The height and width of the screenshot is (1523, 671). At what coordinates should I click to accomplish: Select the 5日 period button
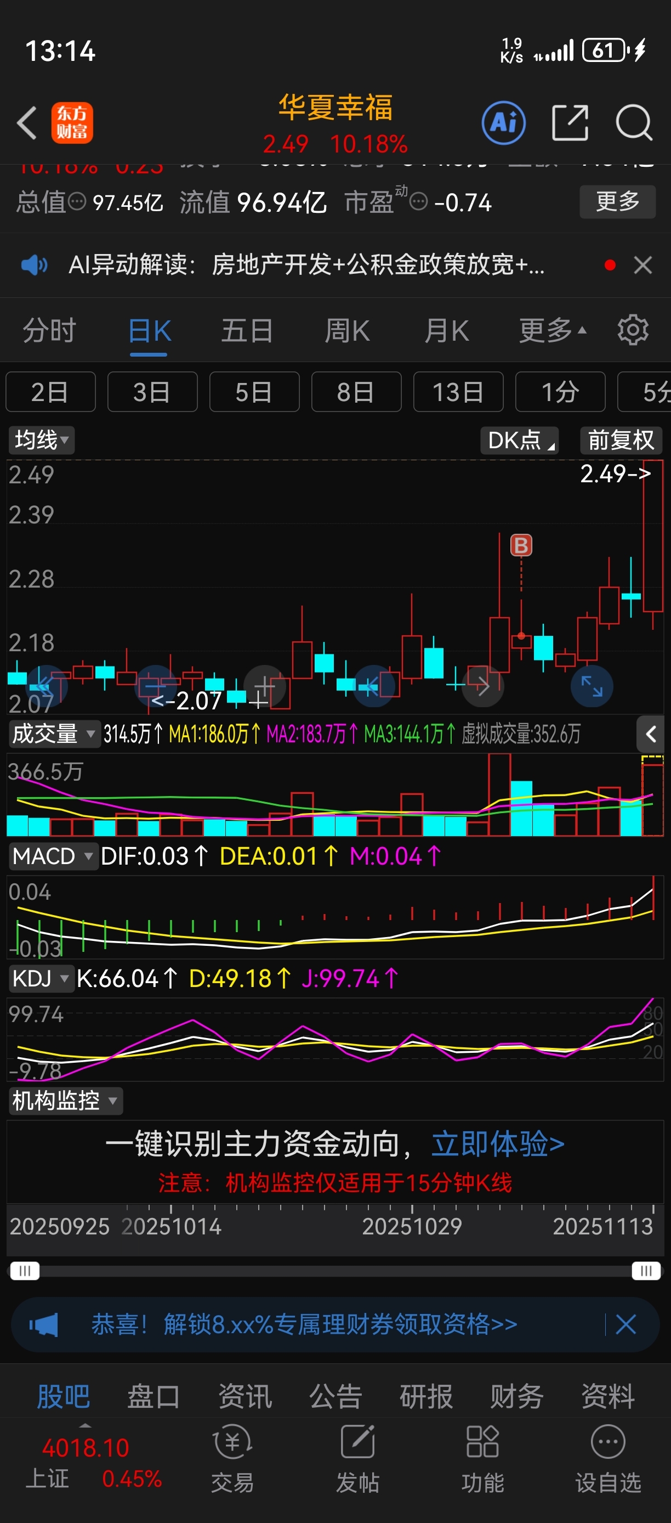(254, 391)
